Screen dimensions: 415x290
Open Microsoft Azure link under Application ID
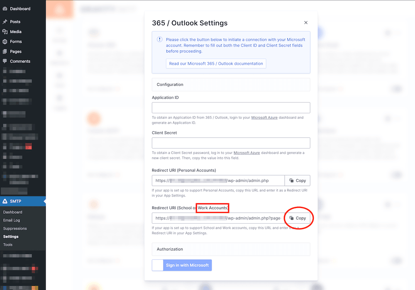264,118
